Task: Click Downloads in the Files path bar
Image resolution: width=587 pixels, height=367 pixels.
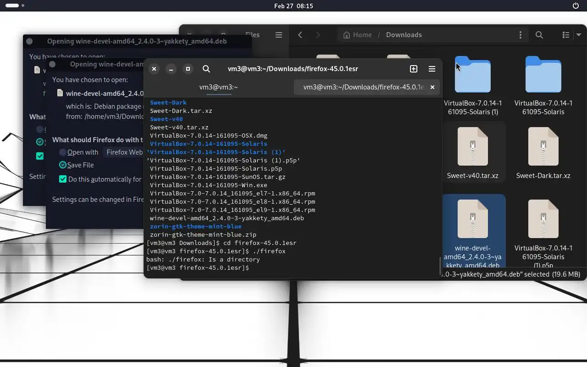Action: (x=404, y=35)
